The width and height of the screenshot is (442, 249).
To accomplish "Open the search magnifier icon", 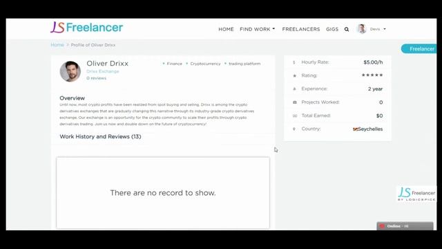I will 347,29.
